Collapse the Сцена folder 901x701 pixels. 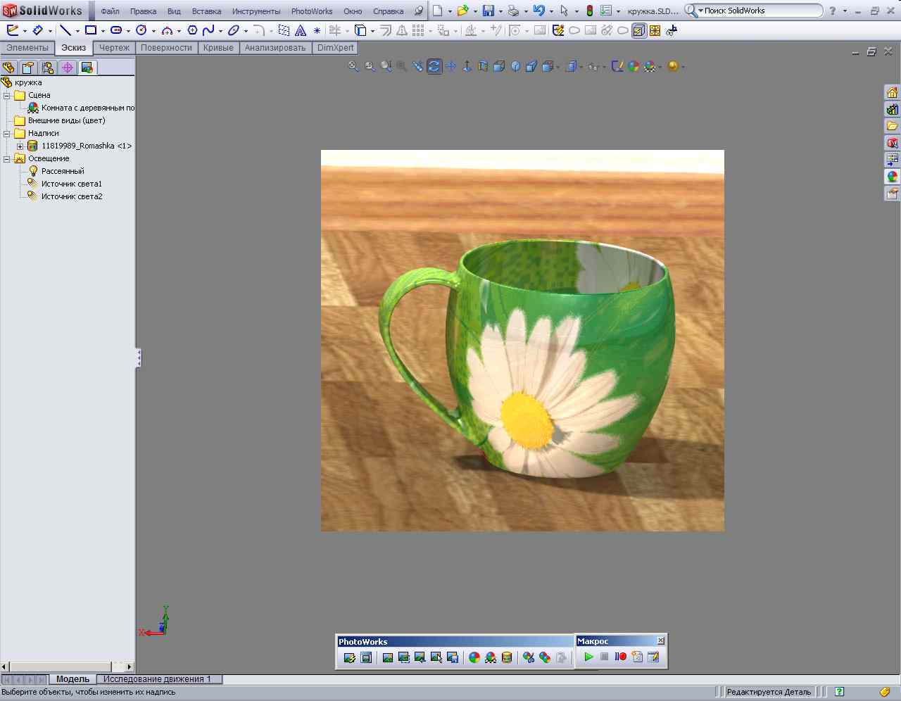tap(7, 95)
